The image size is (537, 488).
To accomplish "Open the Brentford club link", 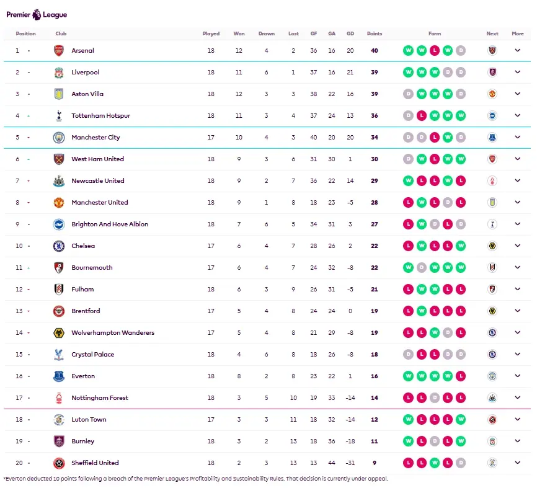I will tap(86, 311).
